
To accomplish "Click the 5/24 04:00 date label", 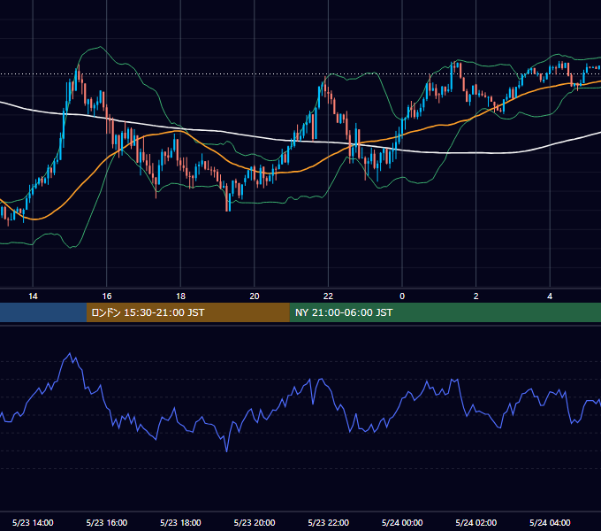I will (550, 522).
